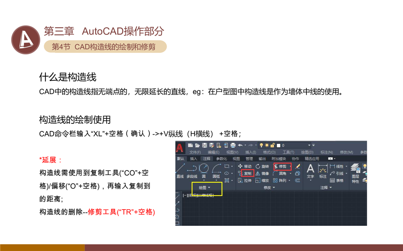Switch to the 参数化 ribbon tab
Image resolution: width=403 pixels, height=251 pixels.
tap(222, 159)
